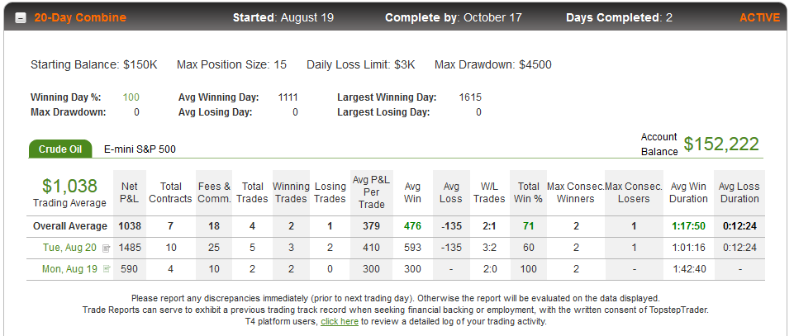The height and width of the screenshot is (336, 794).
Task: Click the Fees & Comm. column header
Action: [x=214, y=193]
